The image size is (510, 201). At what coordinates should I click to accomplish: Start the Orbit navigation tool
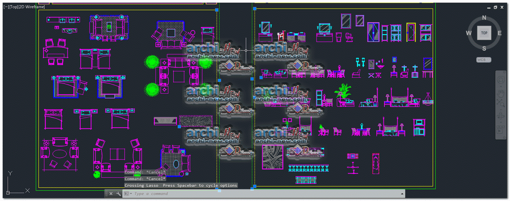tap(501, 116)
